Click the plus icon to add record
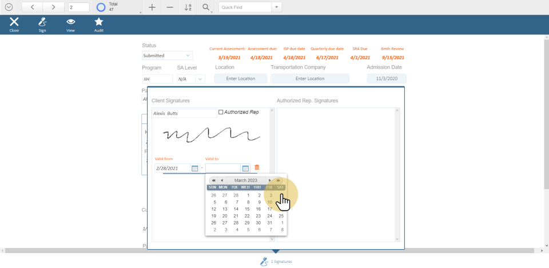This screenshot has width=549, height=268. click(x=152, y=7)
